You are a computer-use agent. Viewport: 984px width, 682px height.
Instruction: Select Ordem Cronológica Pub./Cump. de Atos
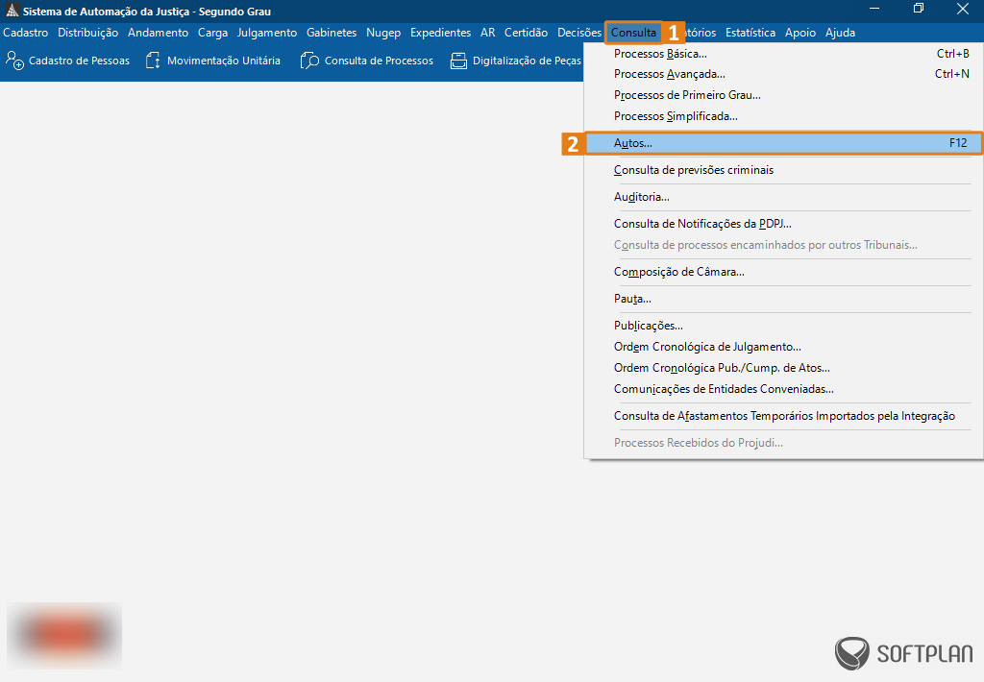pos(784,368)
